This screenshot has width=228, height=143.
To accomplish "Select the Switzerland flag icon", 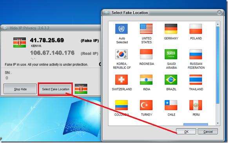I will point(121,80).
